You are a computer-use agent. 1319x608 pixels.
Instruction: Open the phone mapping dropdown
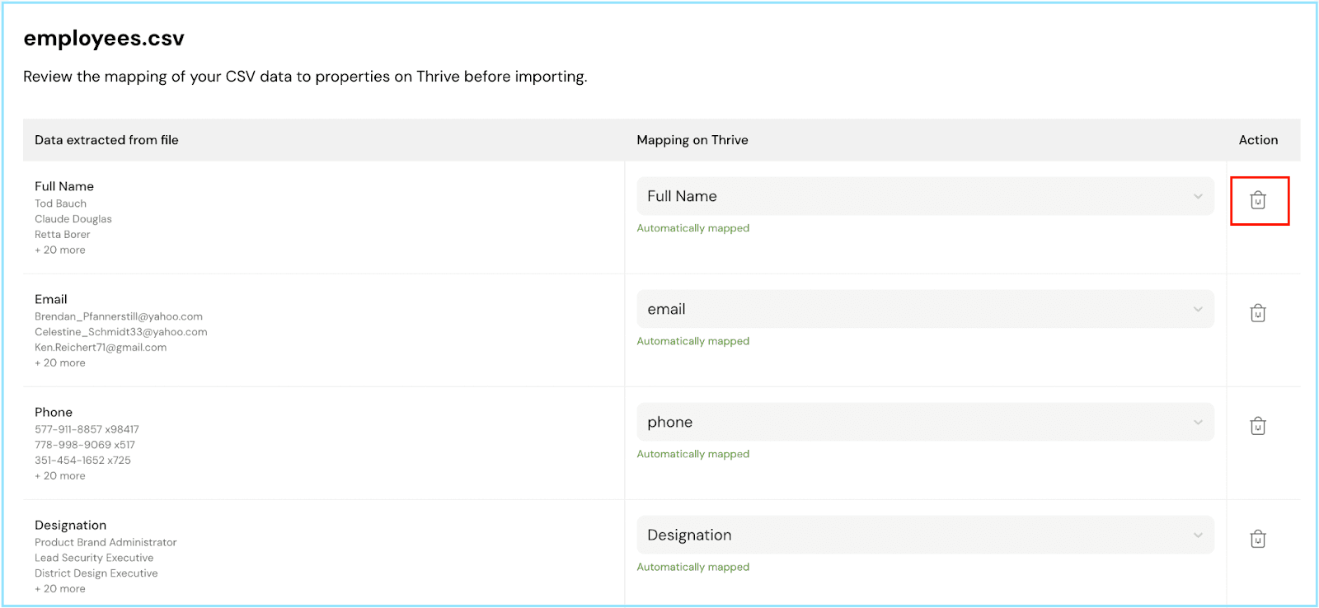(x=925, y=422)
